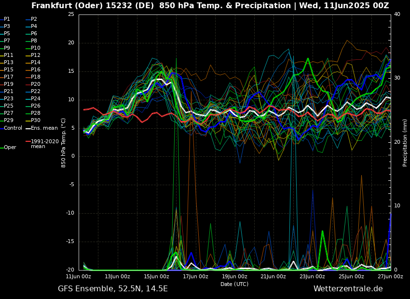Select the 5 temperature axis label
410x299 pixels.
pyautogui.click(x=73, y=128)
